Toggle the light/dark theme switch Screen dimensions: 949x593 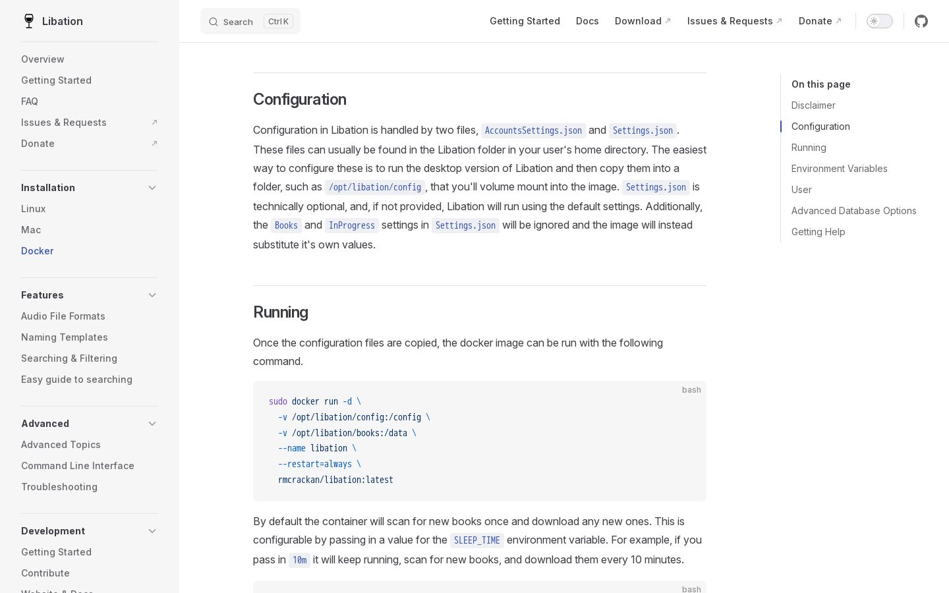click(879, 21)
